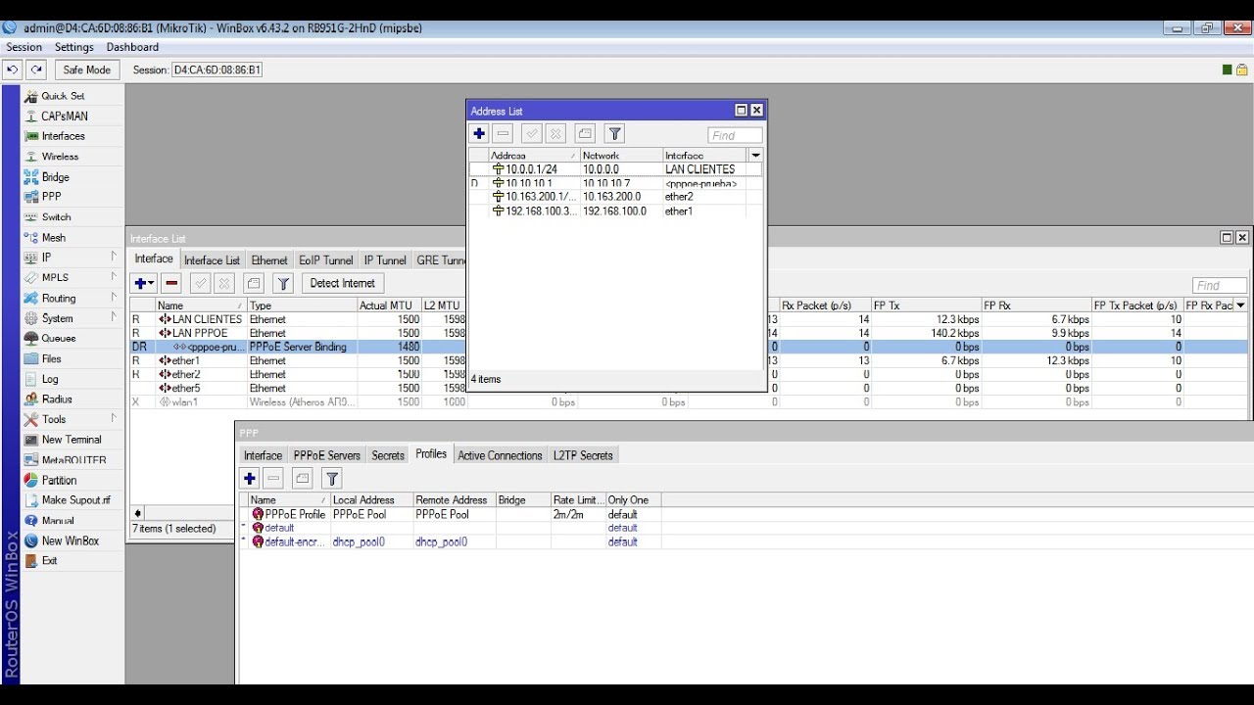1254x705 pixels.
Task: Switch to PPPoE Servers tab
Action: tap(327, 455)
